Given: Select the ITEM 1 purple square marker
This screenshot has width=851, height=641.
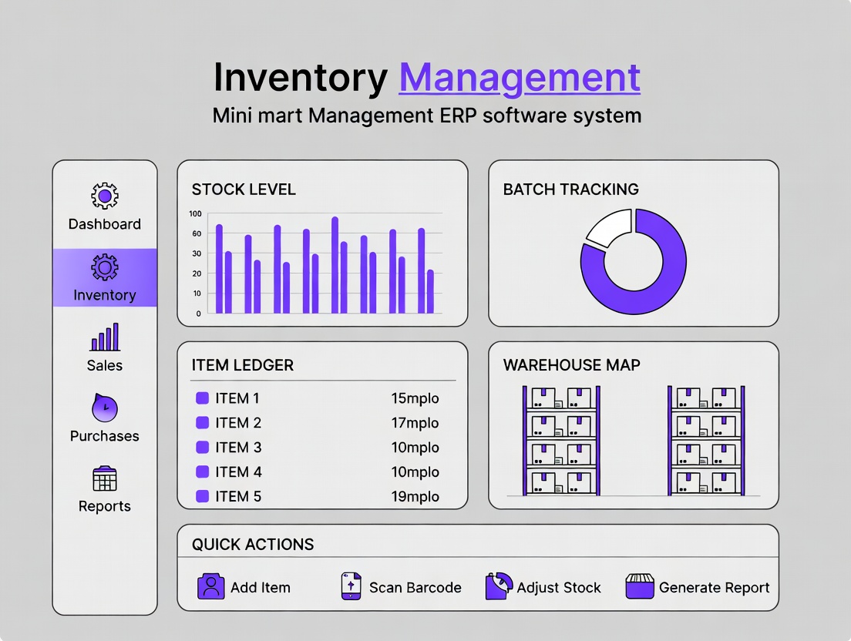Looking at the screenshot, I should click(203, 398).
